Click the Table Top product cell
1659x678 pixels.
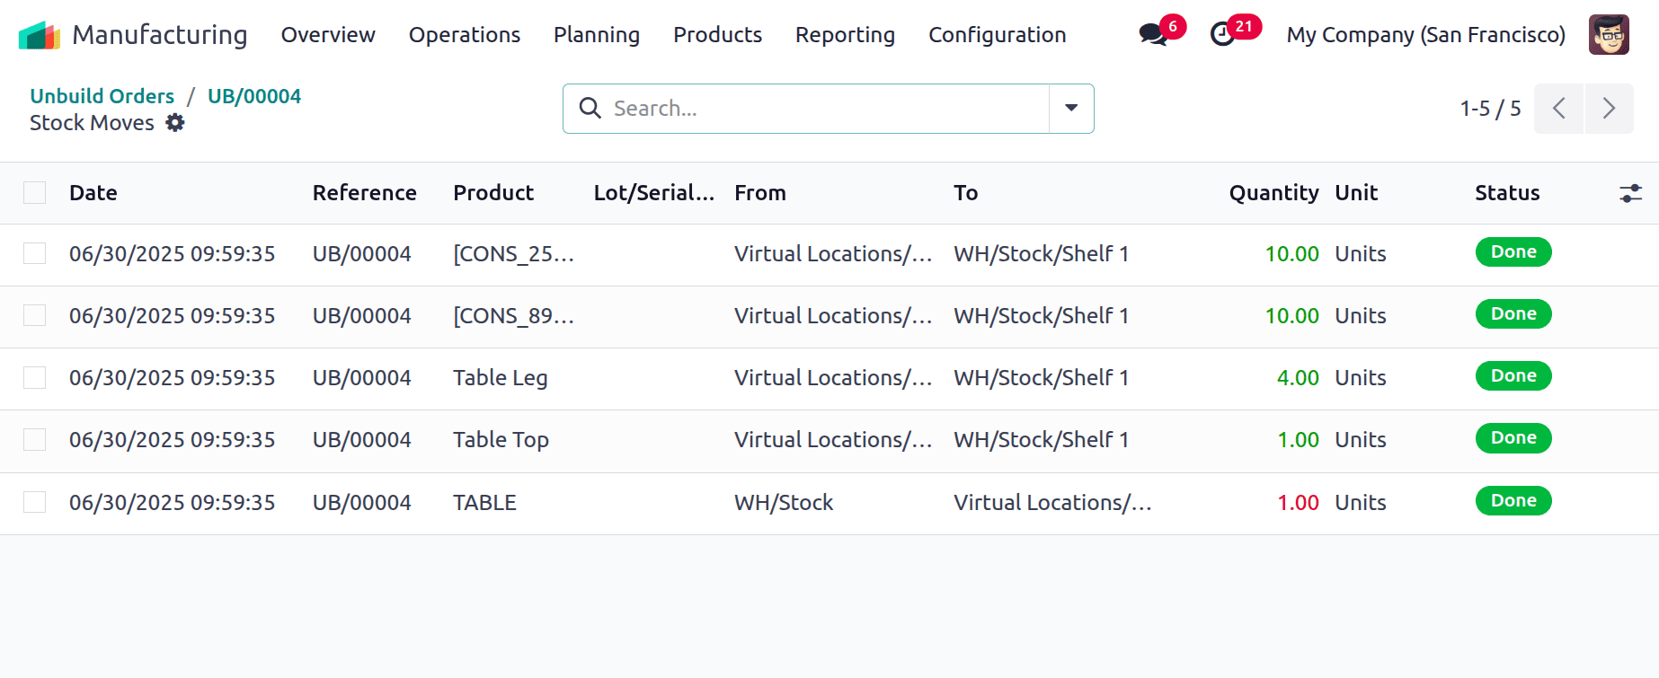click(501, 440)
